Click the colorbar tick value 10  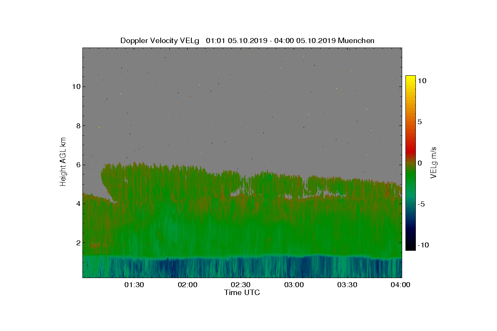click(x=422, y=81)
